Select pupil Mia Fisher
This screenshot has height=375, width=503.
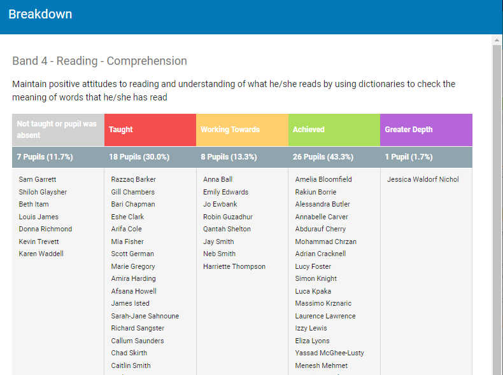point(127,242)
